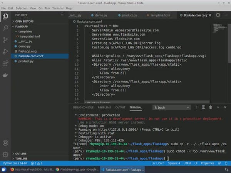
Task: Kill terminal with trash icon
Action: point(211,107)
